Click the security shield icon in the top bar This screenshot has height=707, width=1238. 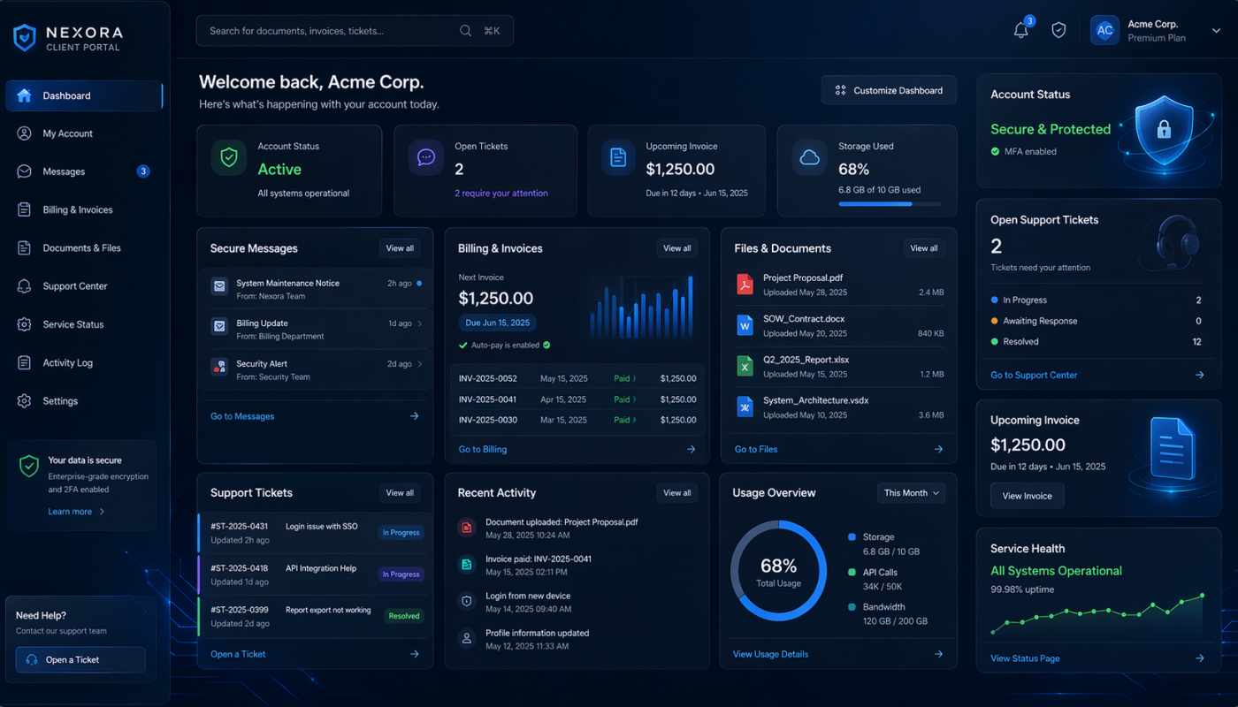[x=1058, y=29]
